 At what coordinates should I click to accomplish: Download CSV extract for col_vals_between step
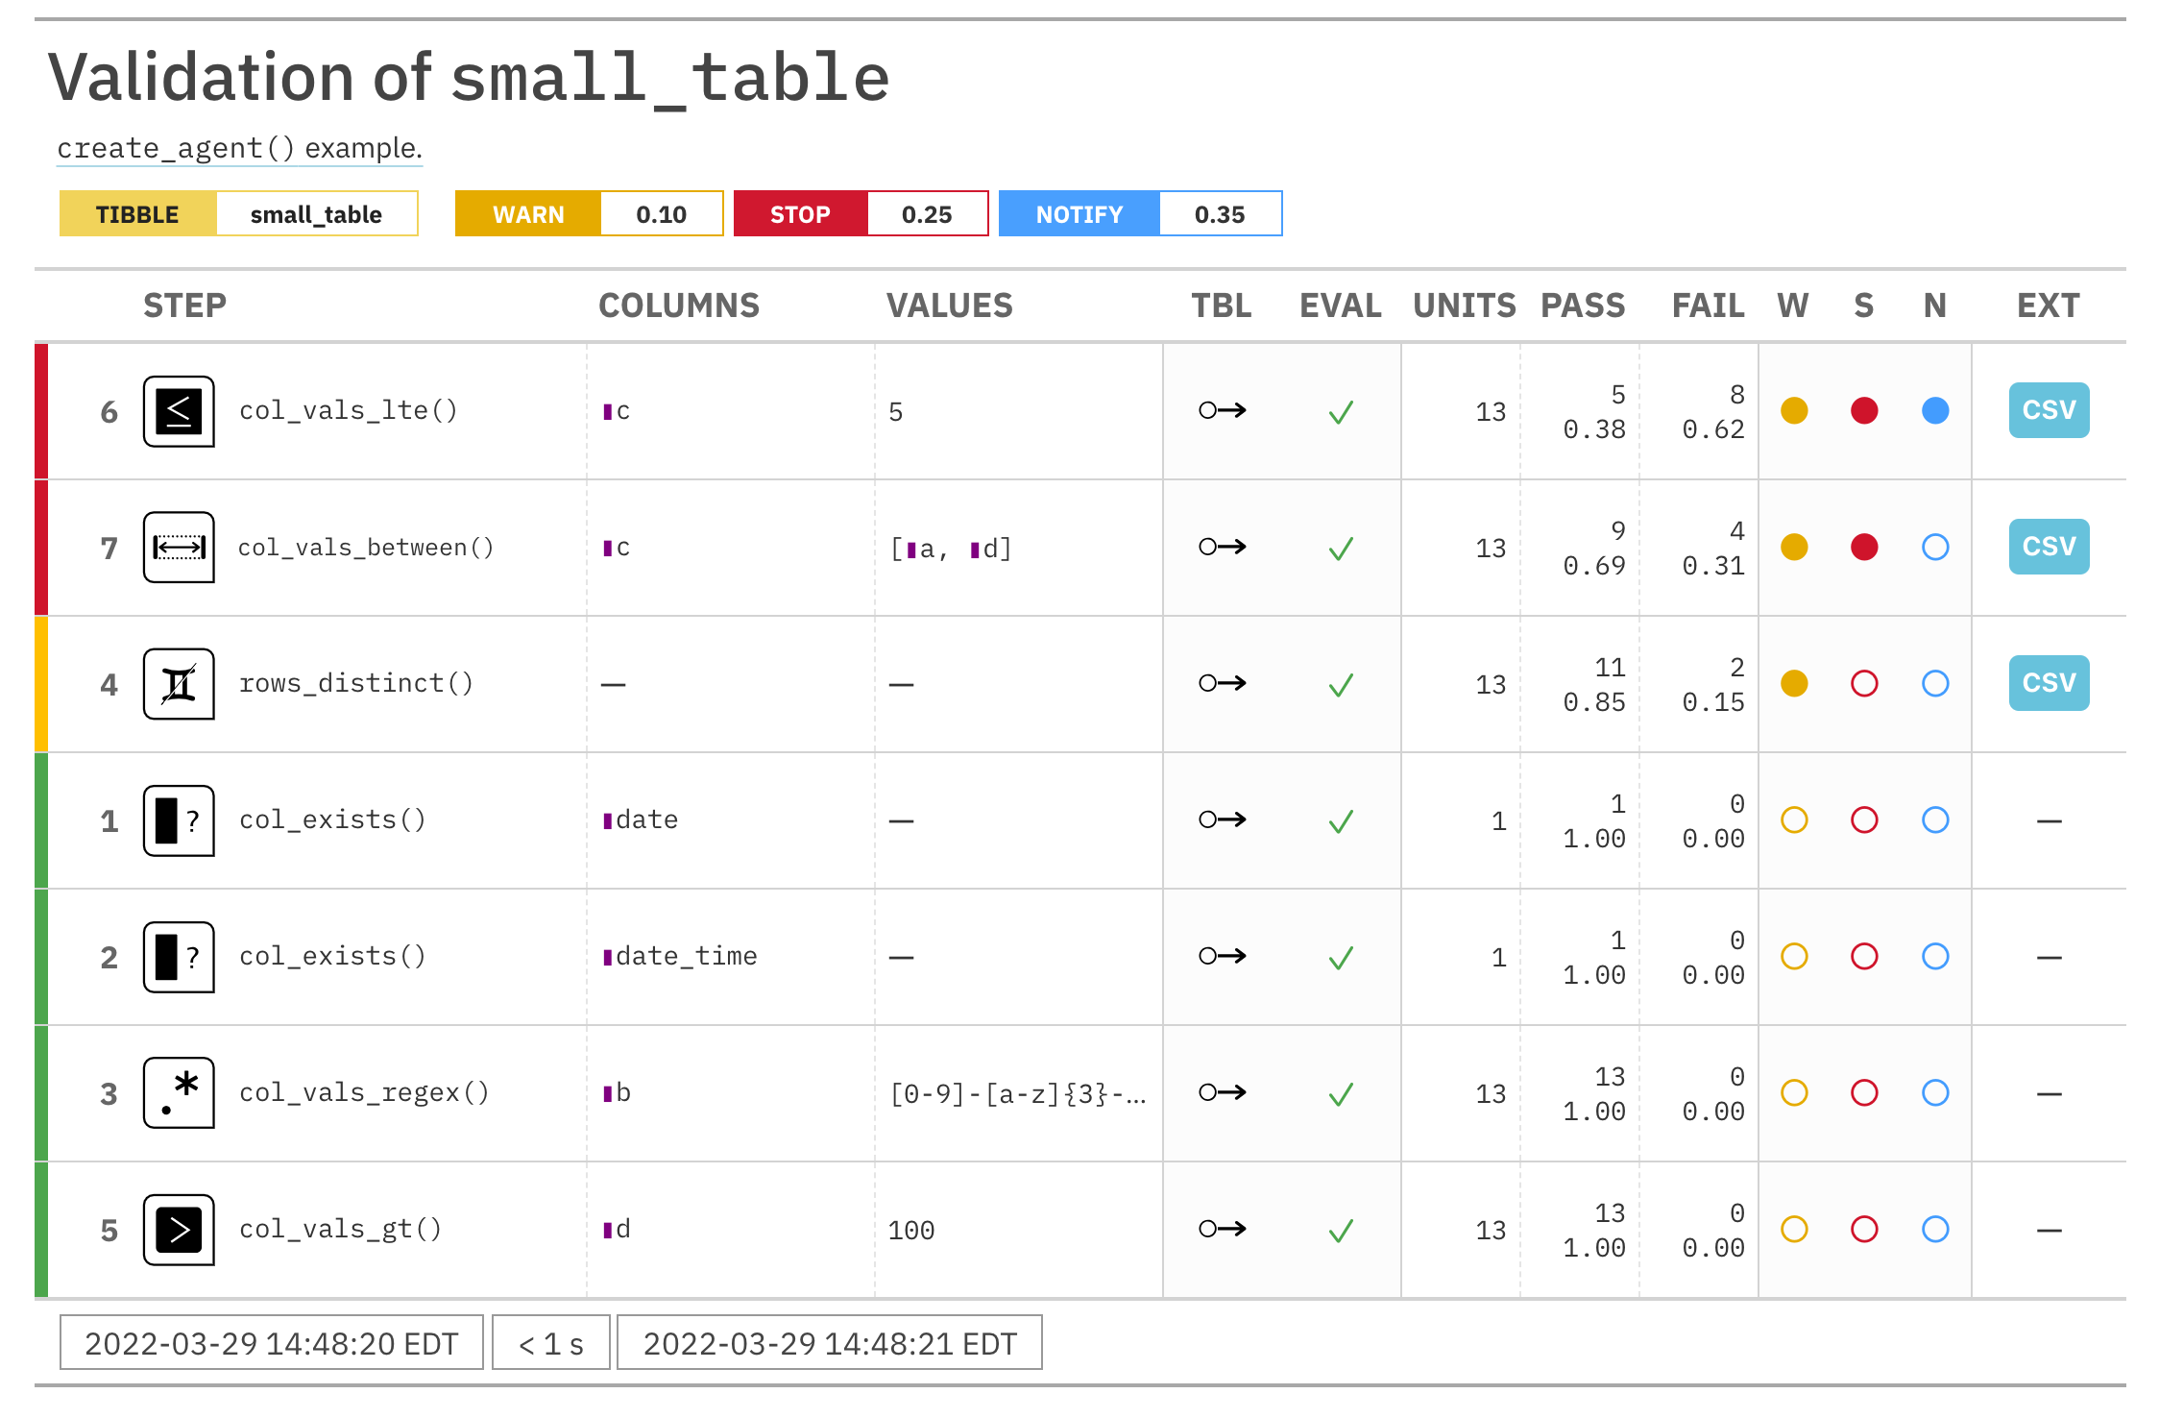click(2048, 548)
